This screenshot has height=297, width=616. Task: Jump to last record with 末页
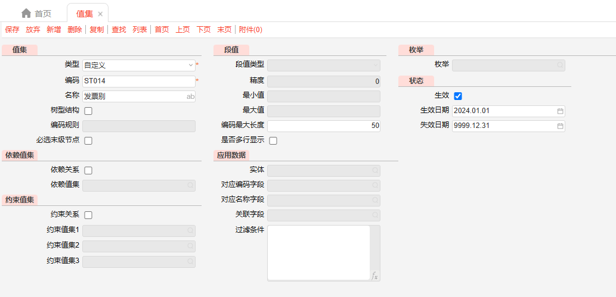pyautogui.click(x=224, y=29)
